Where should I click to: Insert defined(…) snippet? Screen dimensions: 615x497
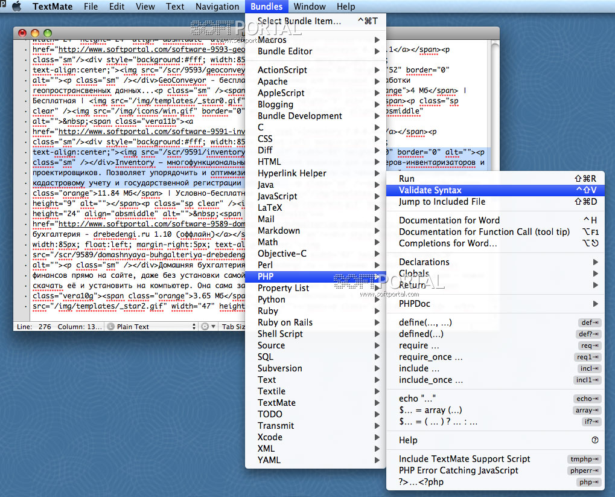click(496, 334)
